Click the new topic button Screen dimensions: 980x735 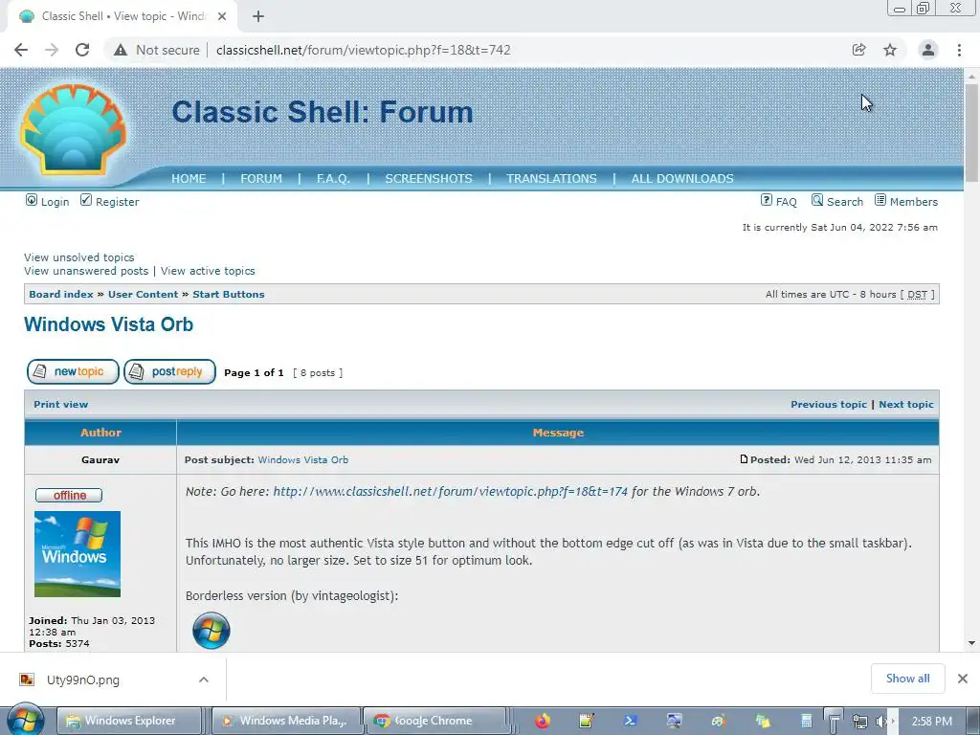[x=73, y=372]
